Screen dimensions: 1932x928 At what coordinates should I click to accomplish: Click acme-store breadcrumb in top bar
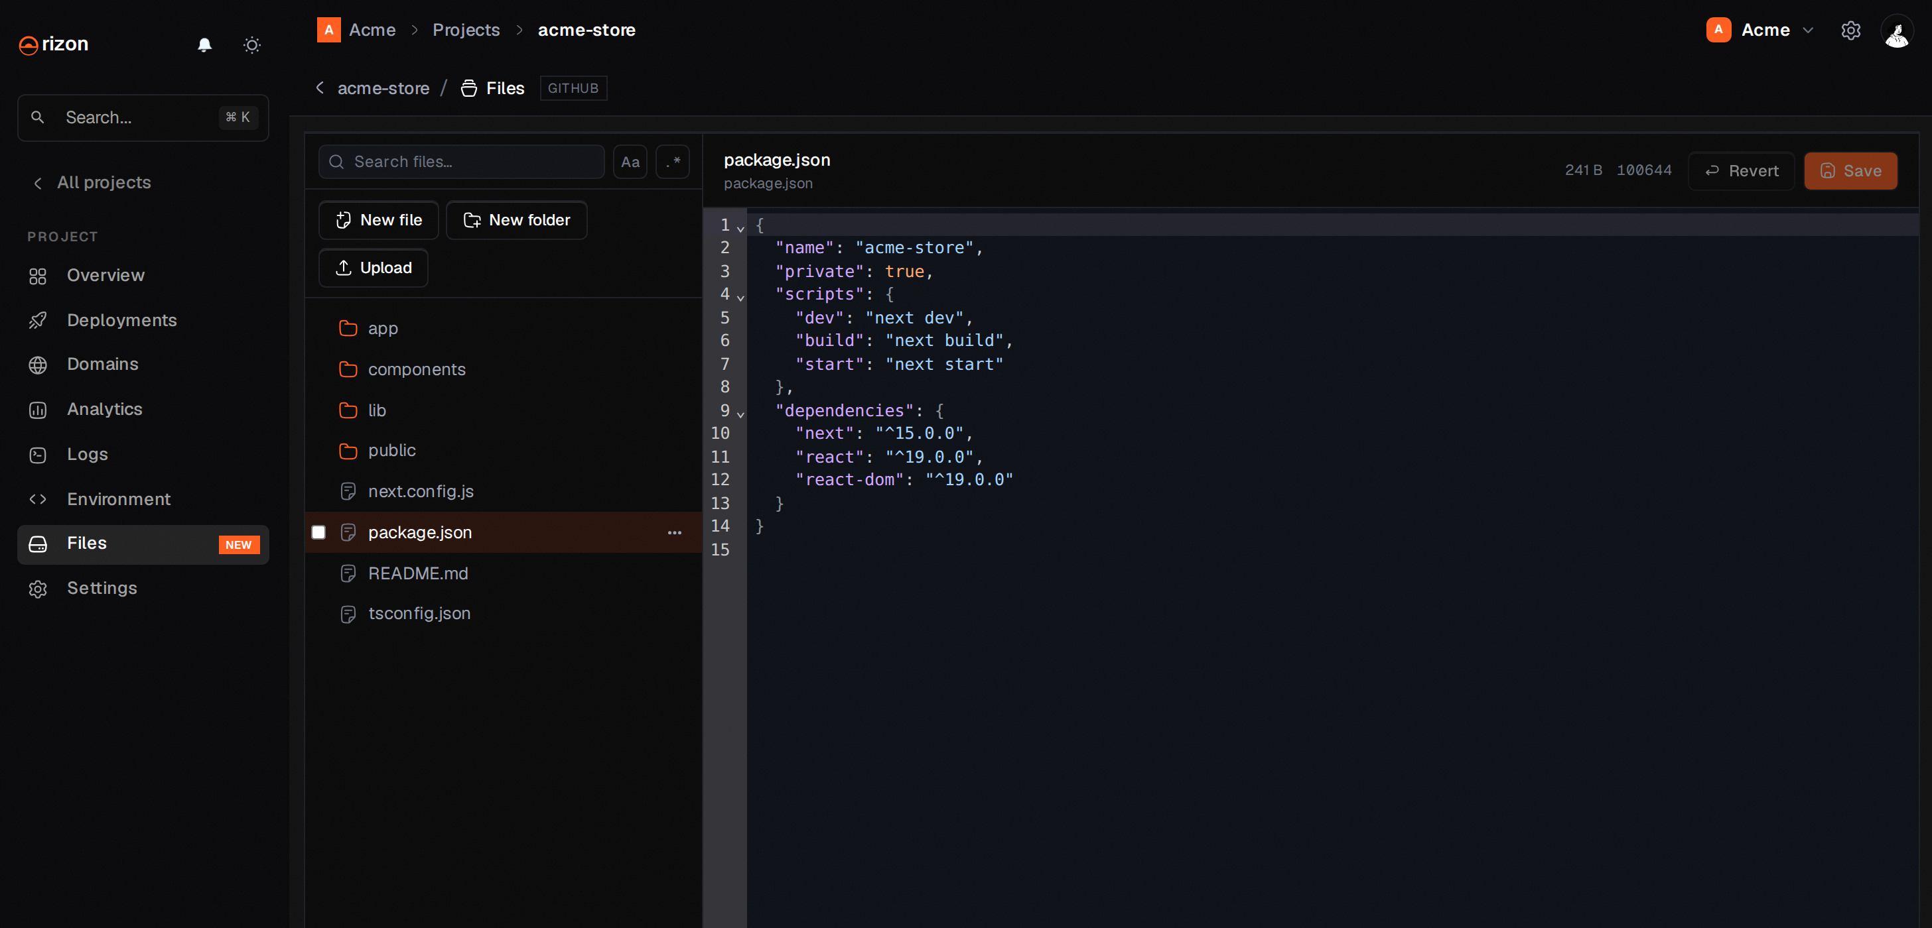tap(586, 30)
